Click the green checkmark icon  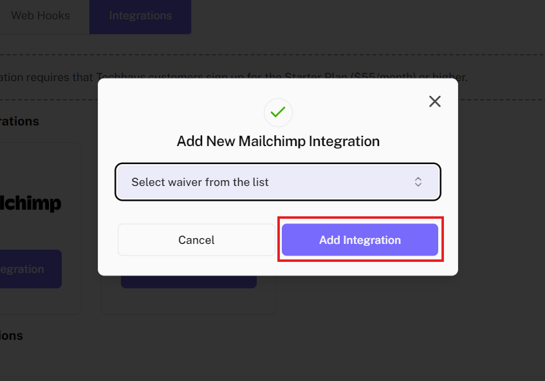click(278, 112)
